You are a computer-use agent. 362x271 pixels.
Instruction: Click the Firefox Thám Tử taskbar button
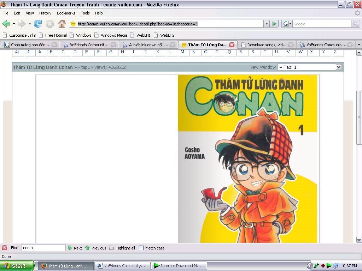(x=66, y=266)
